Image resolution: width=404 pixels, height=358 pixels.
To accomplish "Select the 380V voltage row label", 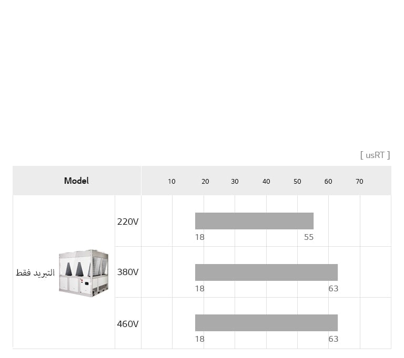I will (128, 272).
